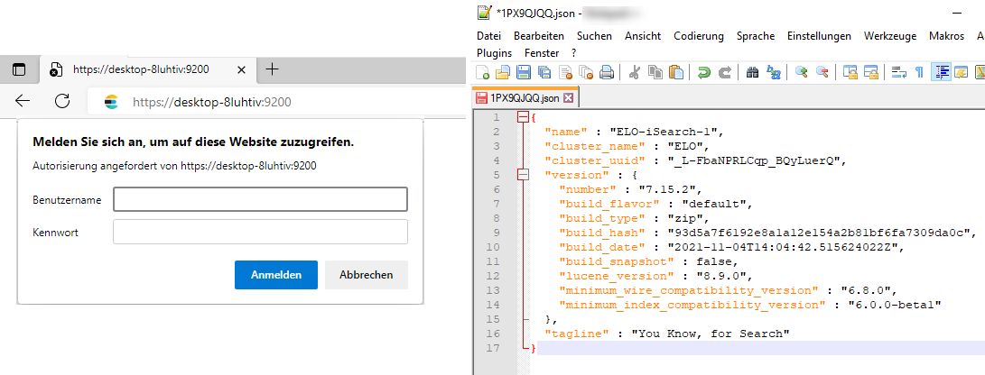Click the Print icon in Notepad++

pos(606,73)
